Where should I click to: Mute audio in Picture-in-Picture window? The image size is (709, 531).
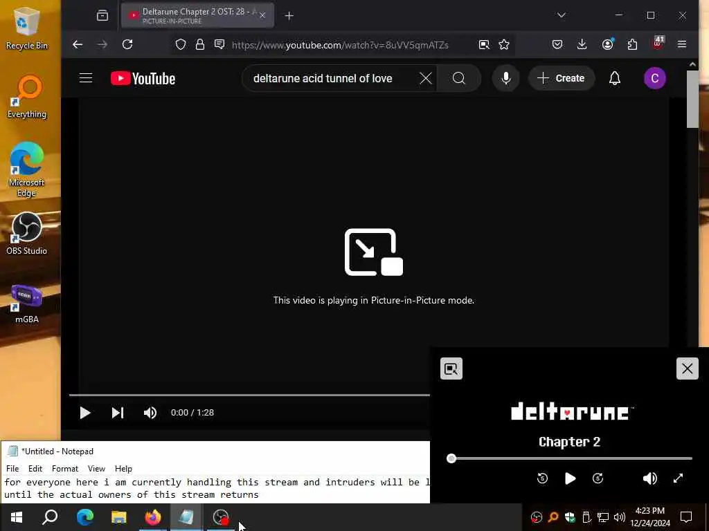(x=649, y=478)
